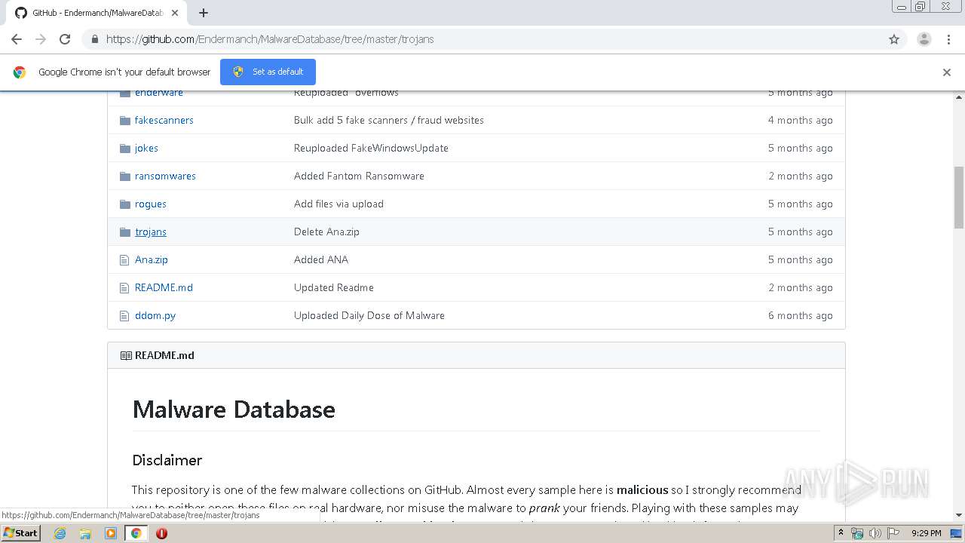The height and width of the screenshot is (543, 965).
Task: Open commit message 'Added ANA'
Action: (321, 259)
